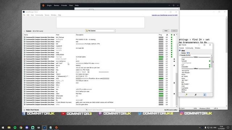
Task: Click 'UTF-8' in Notepad status bar
Action: point(216,108)
